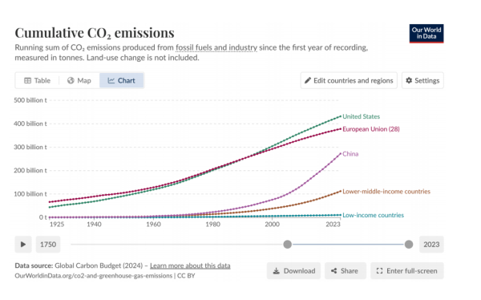The width and height of the screenshot is (481, 300).
Task: Select the China line label
Action: pos(350,154)
